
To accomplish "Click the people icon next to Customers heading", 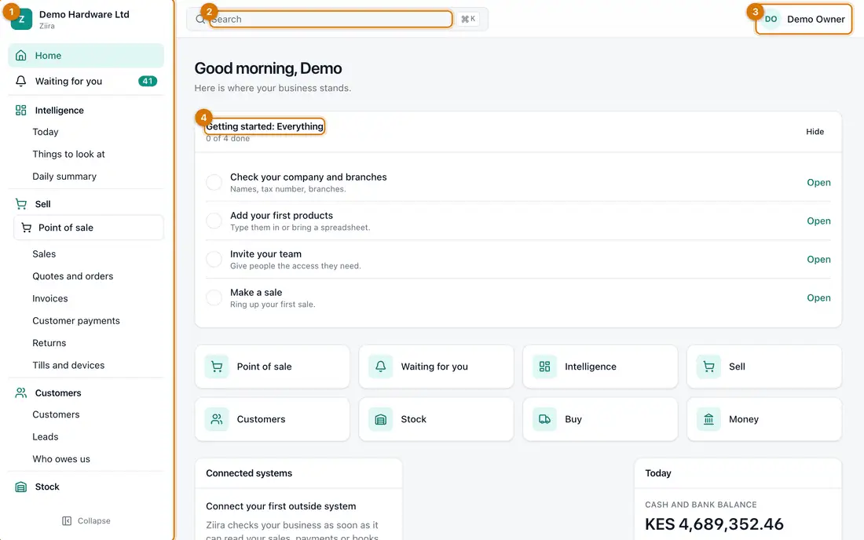I will point(21,393).
